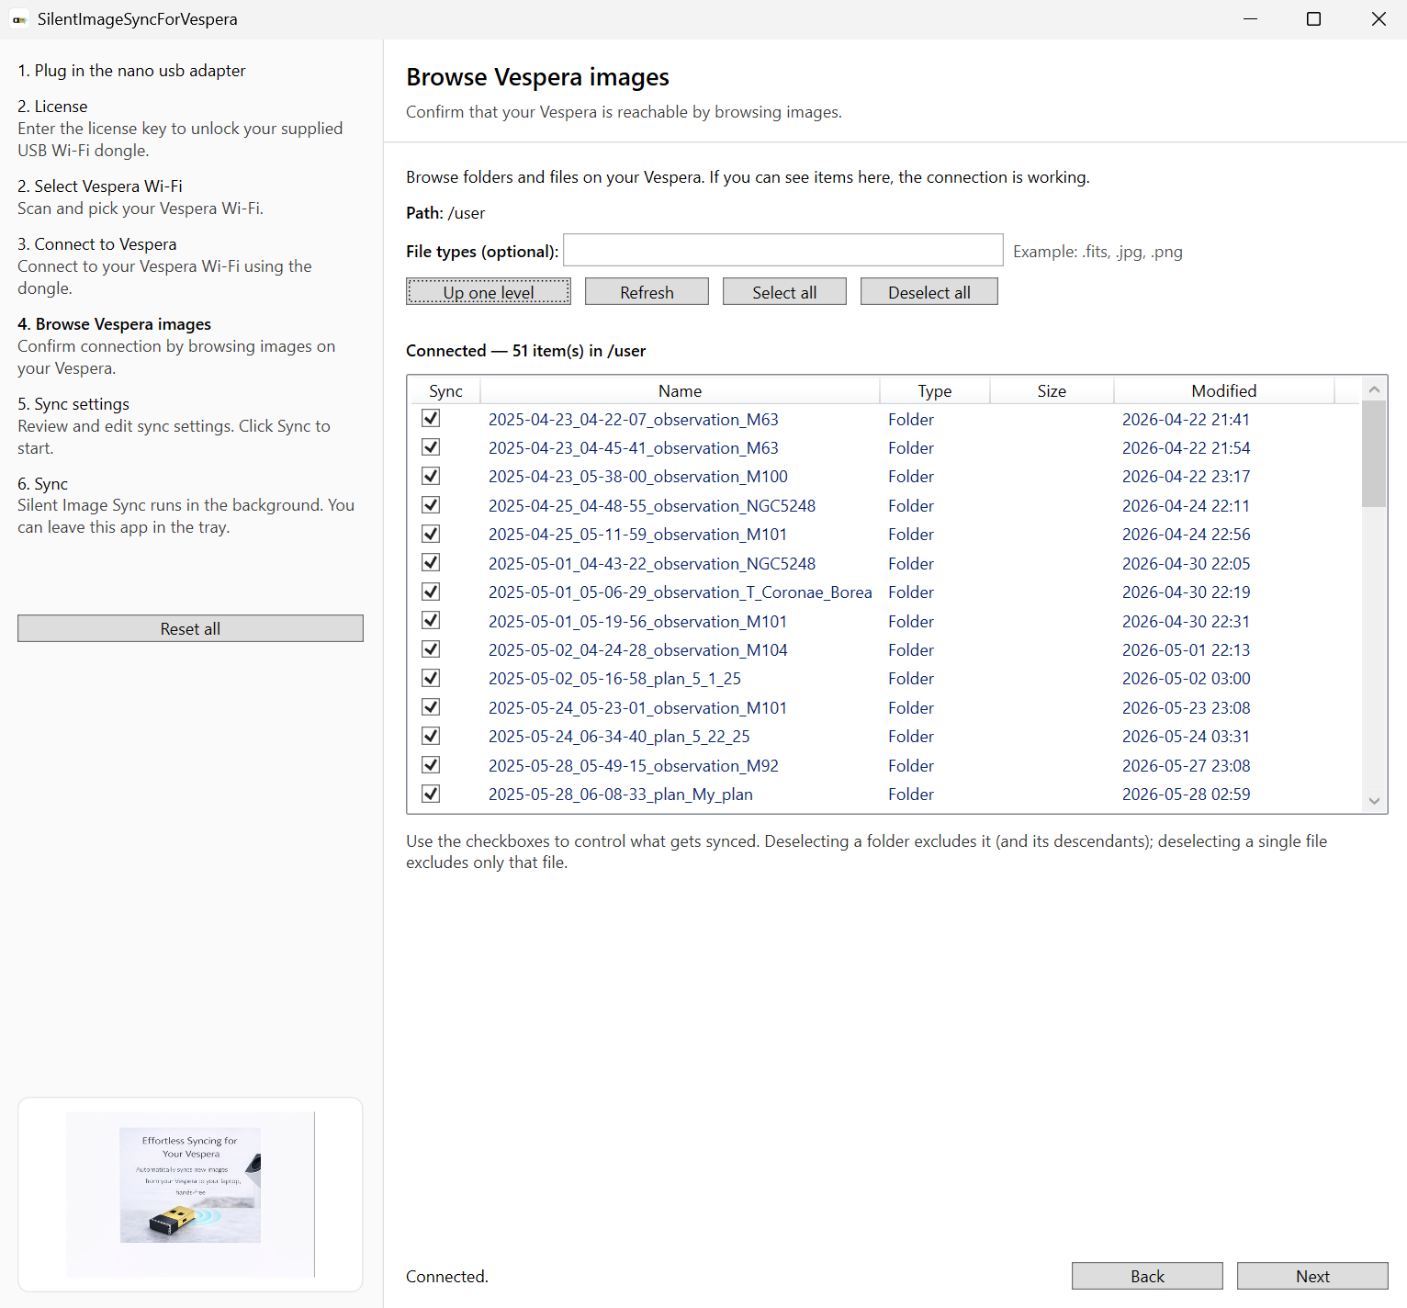Sort list by the Name column header
Viewport: 1407px width, 1308px height.
click(x=680, y=390)
